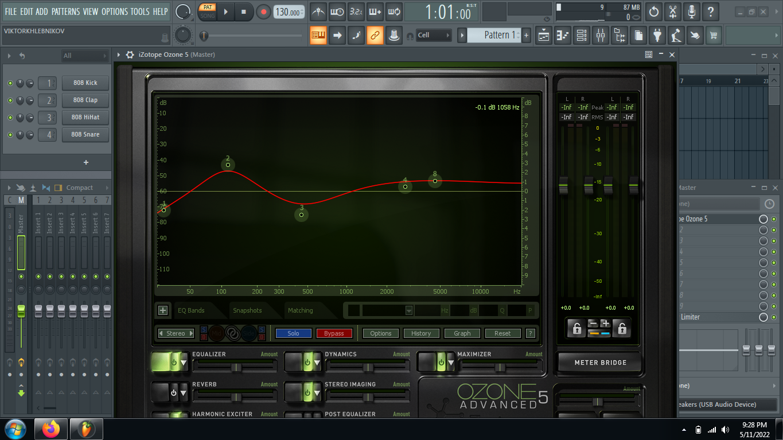Image resolution: width=783 pixels, height=440 pixels.
Task: Click the tempo field showing 130.000
Action: pos(289,12)
